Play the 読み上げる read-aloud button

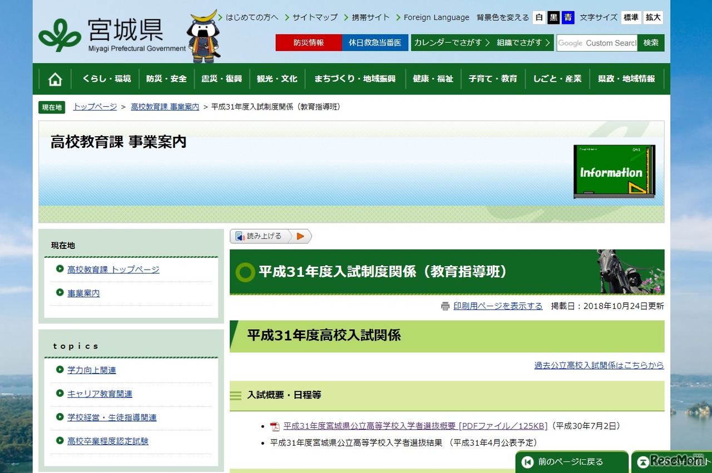click(300, 236)
